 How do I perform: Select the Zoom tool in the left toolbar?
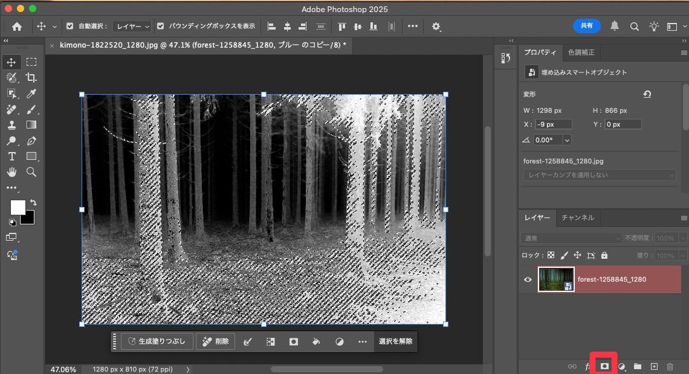pos(31,172)
